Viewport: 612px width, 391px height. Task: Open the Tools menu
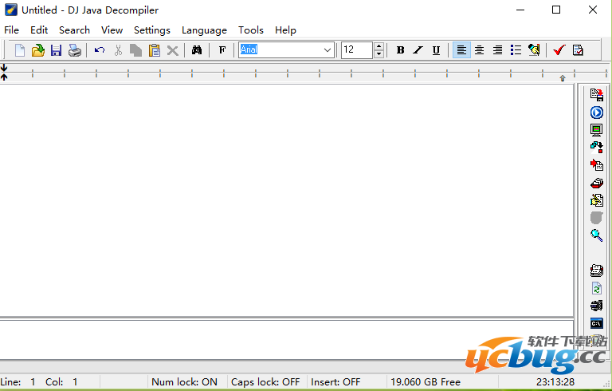click(251, 30)
